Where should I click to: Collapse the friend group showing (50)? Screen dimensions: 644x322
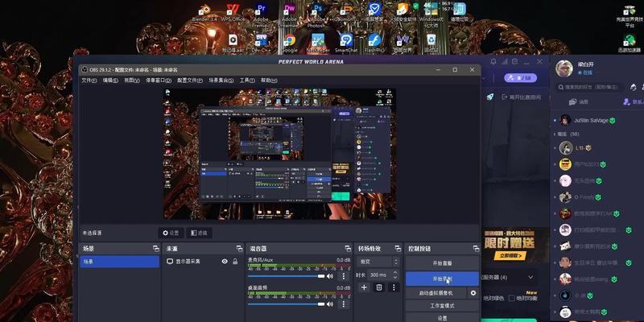568,134
